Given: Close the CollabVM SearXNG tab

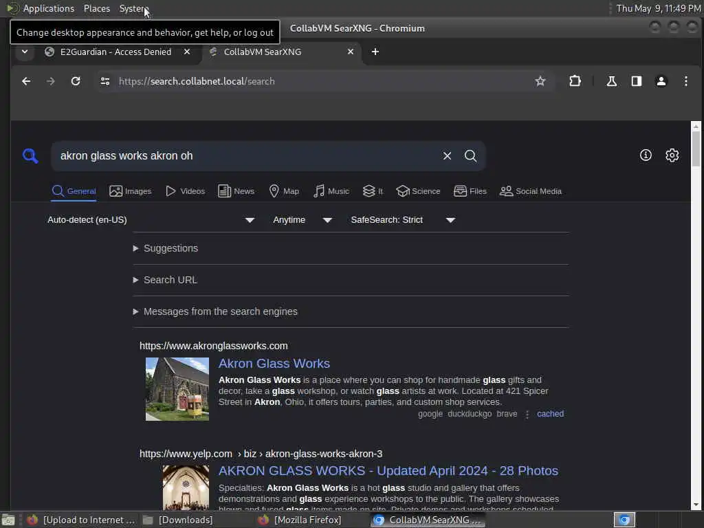Looking at the screenshot, I should [x=351, y=52].
